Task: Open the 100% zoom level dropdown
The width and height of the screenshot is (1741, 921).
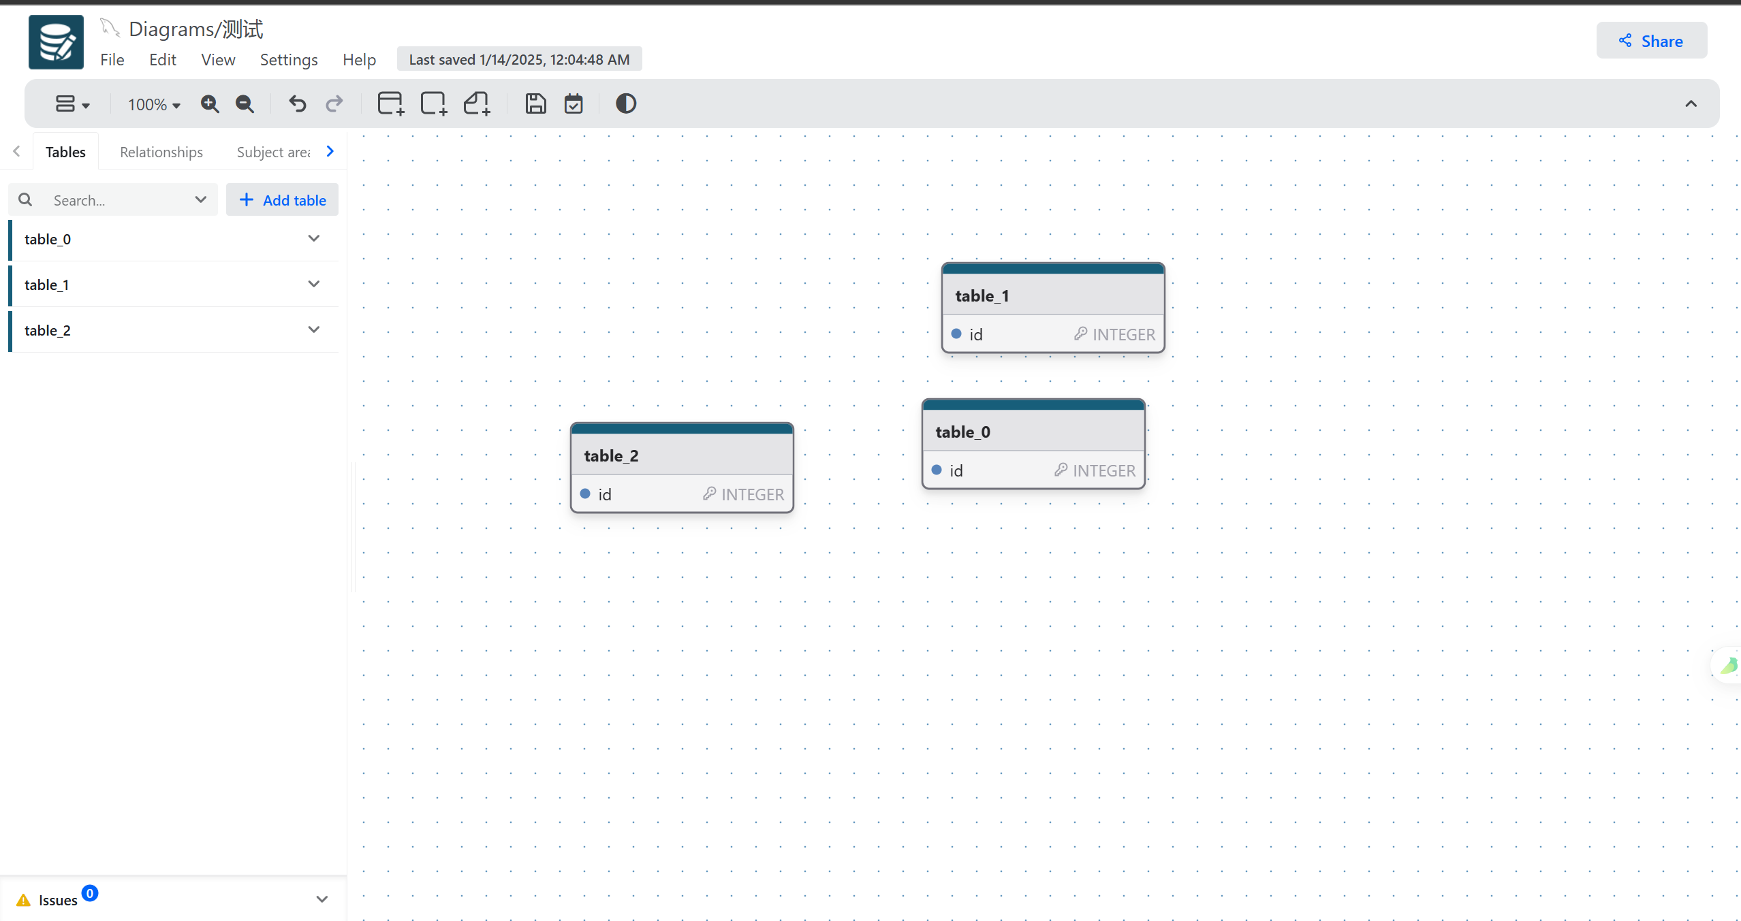Action: click(154, 104)
